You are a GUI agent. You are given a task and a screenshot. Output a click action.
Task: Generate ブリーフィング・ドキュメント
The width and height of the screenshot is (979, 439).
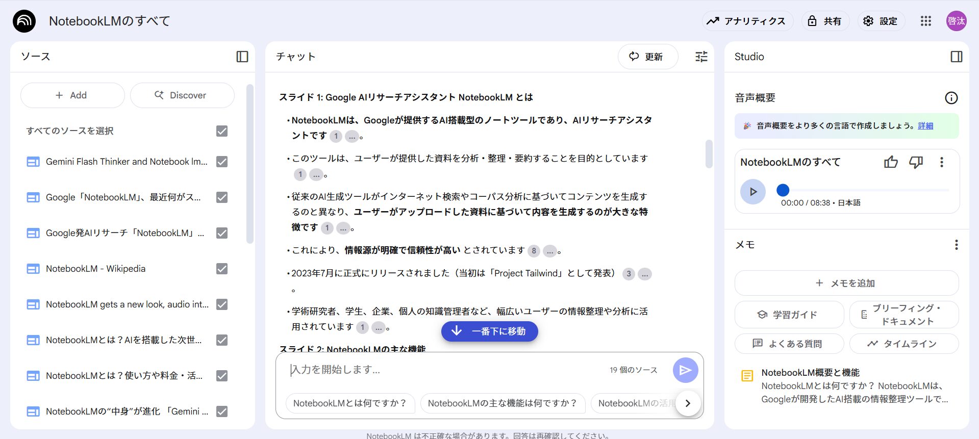(904, 315)
